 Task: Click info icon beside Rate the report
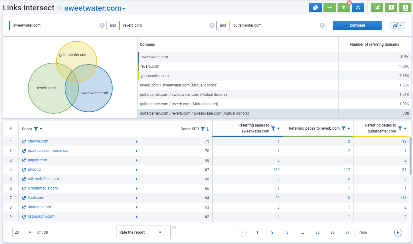point(174,227)
